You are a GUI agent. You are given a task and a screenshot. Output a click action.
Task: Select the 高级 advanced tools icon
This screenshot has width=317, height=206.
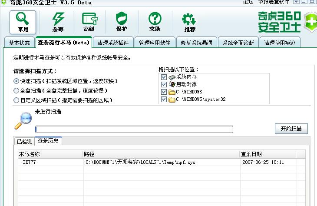coord(89,22)
